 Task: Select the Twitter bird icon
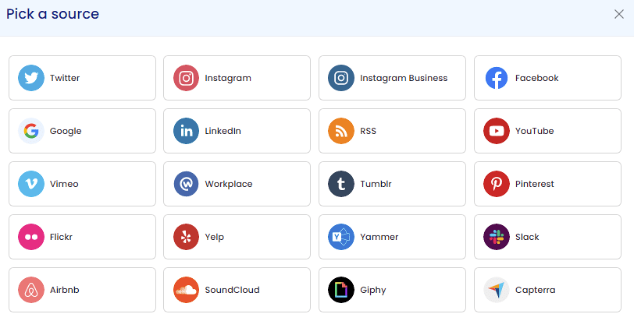coord(31,78)
